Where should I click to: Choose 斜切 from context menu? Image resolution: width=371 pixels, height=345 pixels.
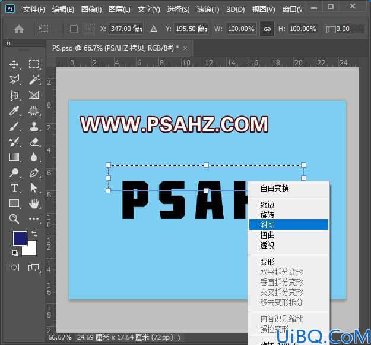tap(288, 224)
